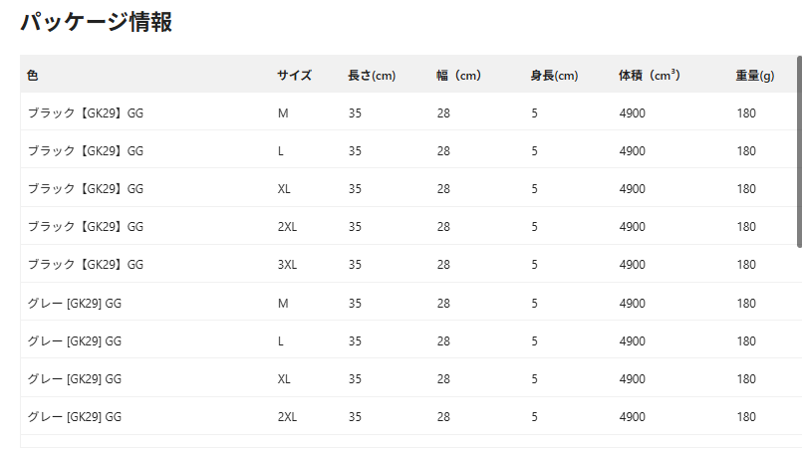
Task: Click the vertical scrollbar thumb of the table
Action: pos(798,151)
